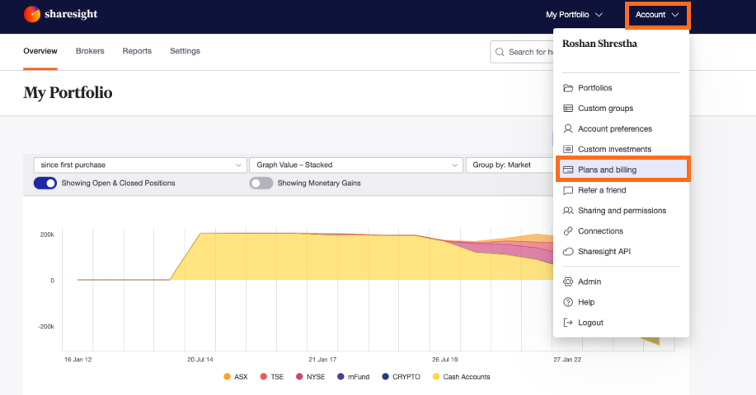756x395 pixels.
Task: Open Custom investments from menu
Action: (x=621, y=149)
